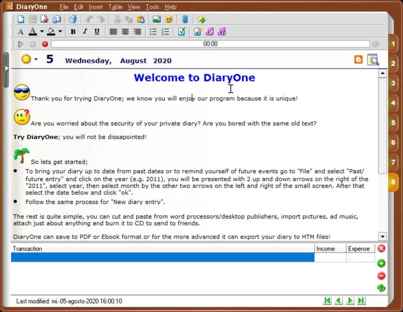
Task: Open the Help menu
Action: [171, 7]
